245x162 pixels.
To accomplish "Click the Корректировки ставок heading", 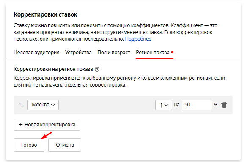I will tap(45, 14).
